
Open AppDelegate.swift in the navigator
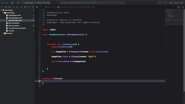[x=14, y=15]
